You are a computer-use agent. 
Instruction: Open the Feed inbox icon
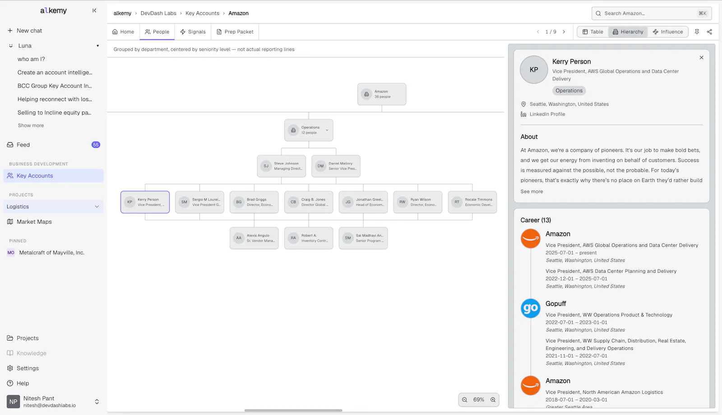10,145
